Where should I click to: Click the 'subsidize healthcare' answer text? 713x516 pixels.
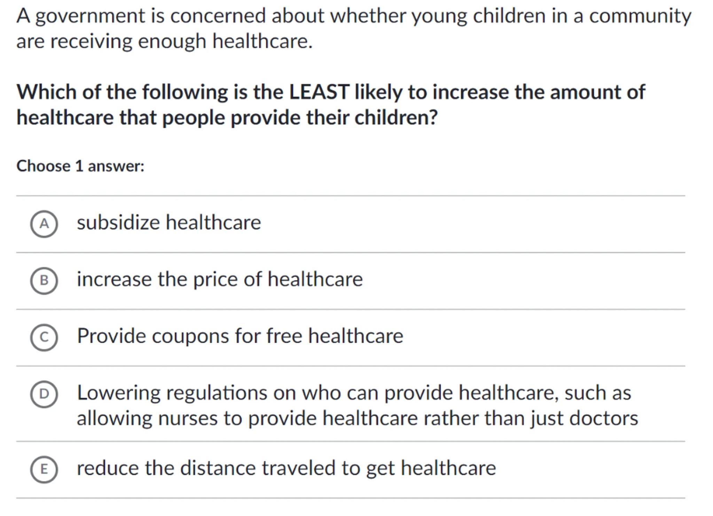tap(169, 223)
